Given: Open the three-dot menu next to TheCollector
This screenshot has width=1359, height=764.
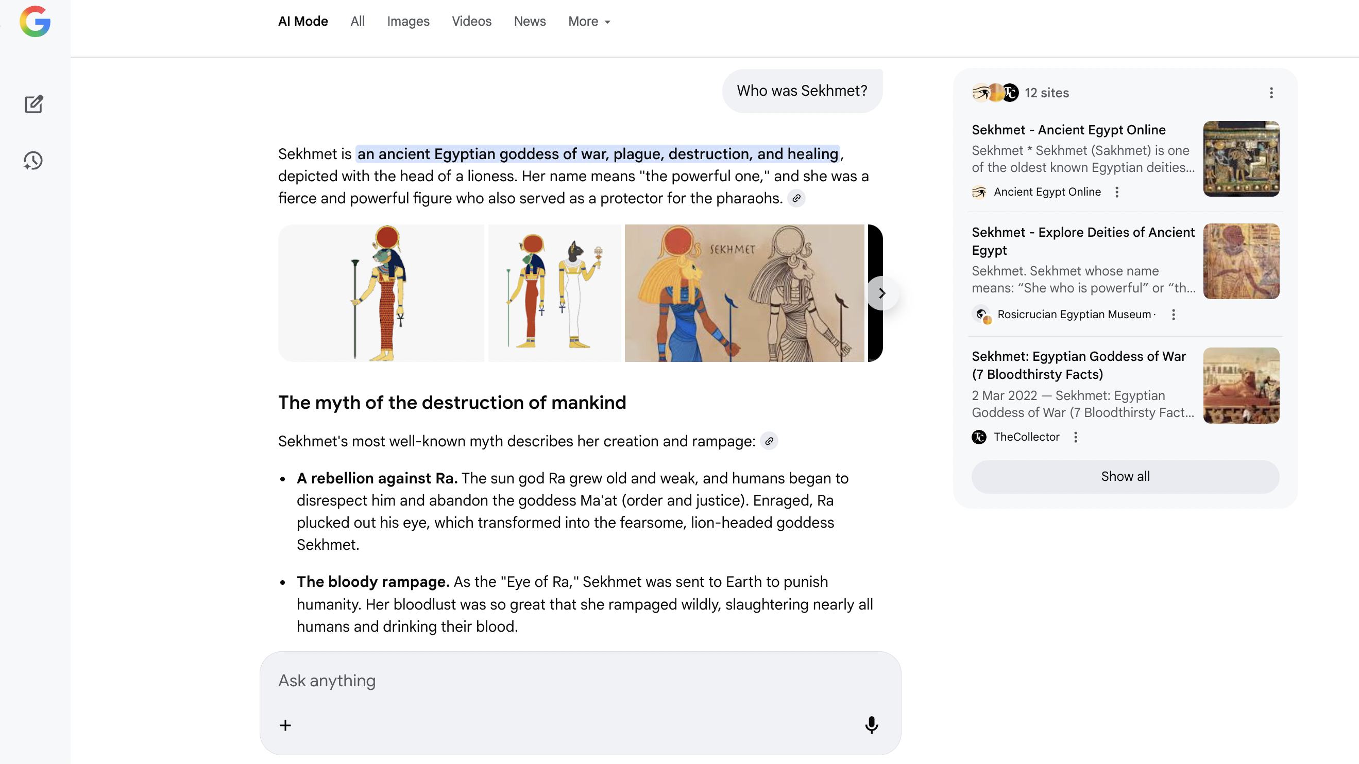Looking at the screenshot, I should [x=1076, y=437].
